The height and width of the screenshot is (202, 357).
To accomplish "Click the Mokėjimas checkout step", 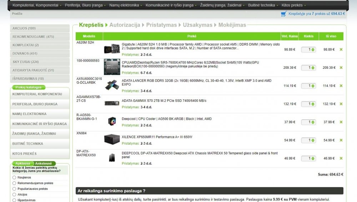I will (232, 25).
